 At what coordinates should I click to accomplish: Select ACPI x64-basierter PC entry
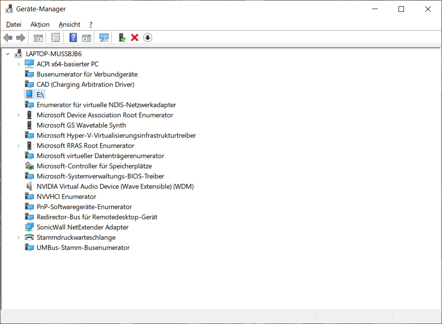click(67, 64)
